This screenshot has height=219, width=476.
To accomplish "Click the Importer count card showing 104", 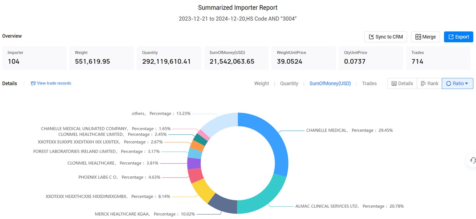I will point(34,58).
